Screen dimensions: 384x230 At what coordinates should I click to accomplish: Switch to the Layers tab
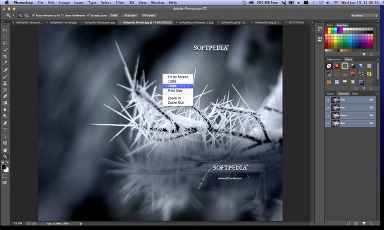coord(331,94)
